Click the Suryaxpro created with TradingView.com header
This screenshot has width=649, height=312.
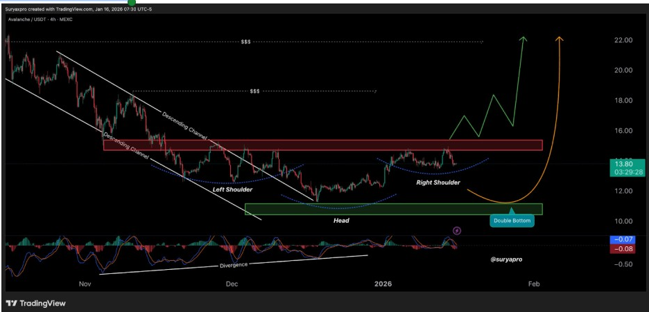click(79, 9)
